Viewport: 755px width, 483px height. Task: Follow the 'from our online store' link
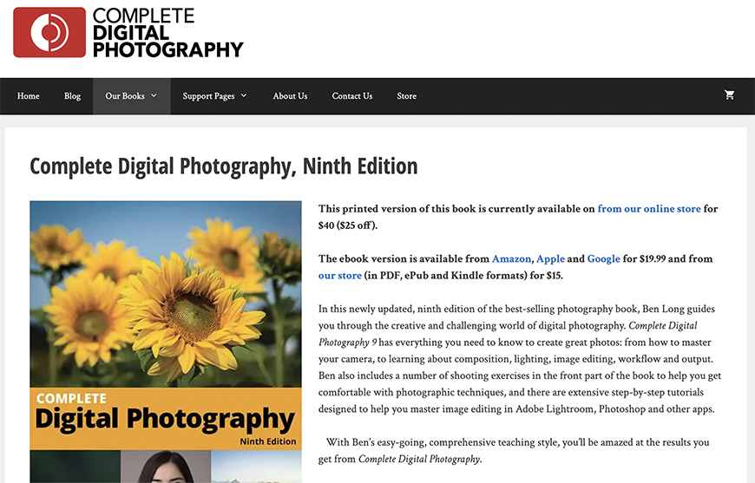[x=649, y=209]
